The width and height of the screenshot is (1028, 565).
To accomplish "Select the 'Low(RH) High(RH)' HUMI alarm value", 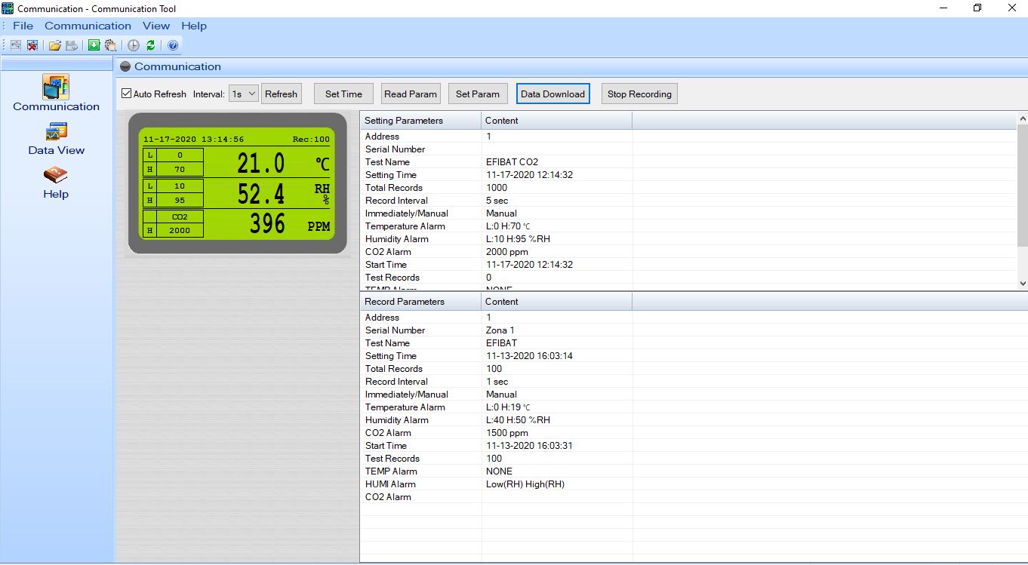I will point(525,484).
